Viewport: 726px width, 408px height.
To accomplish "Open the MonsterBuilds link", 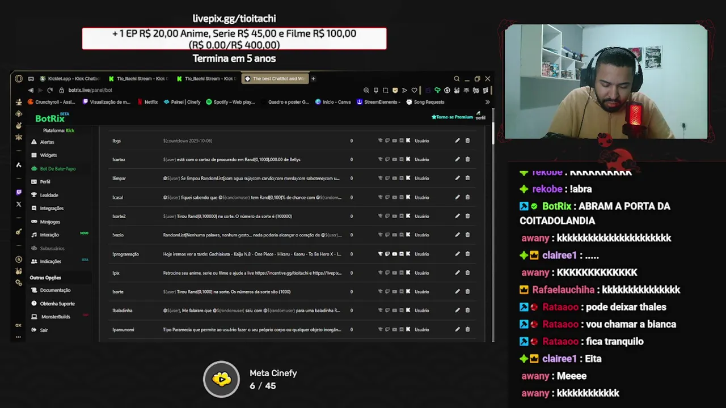I will 51,317.
